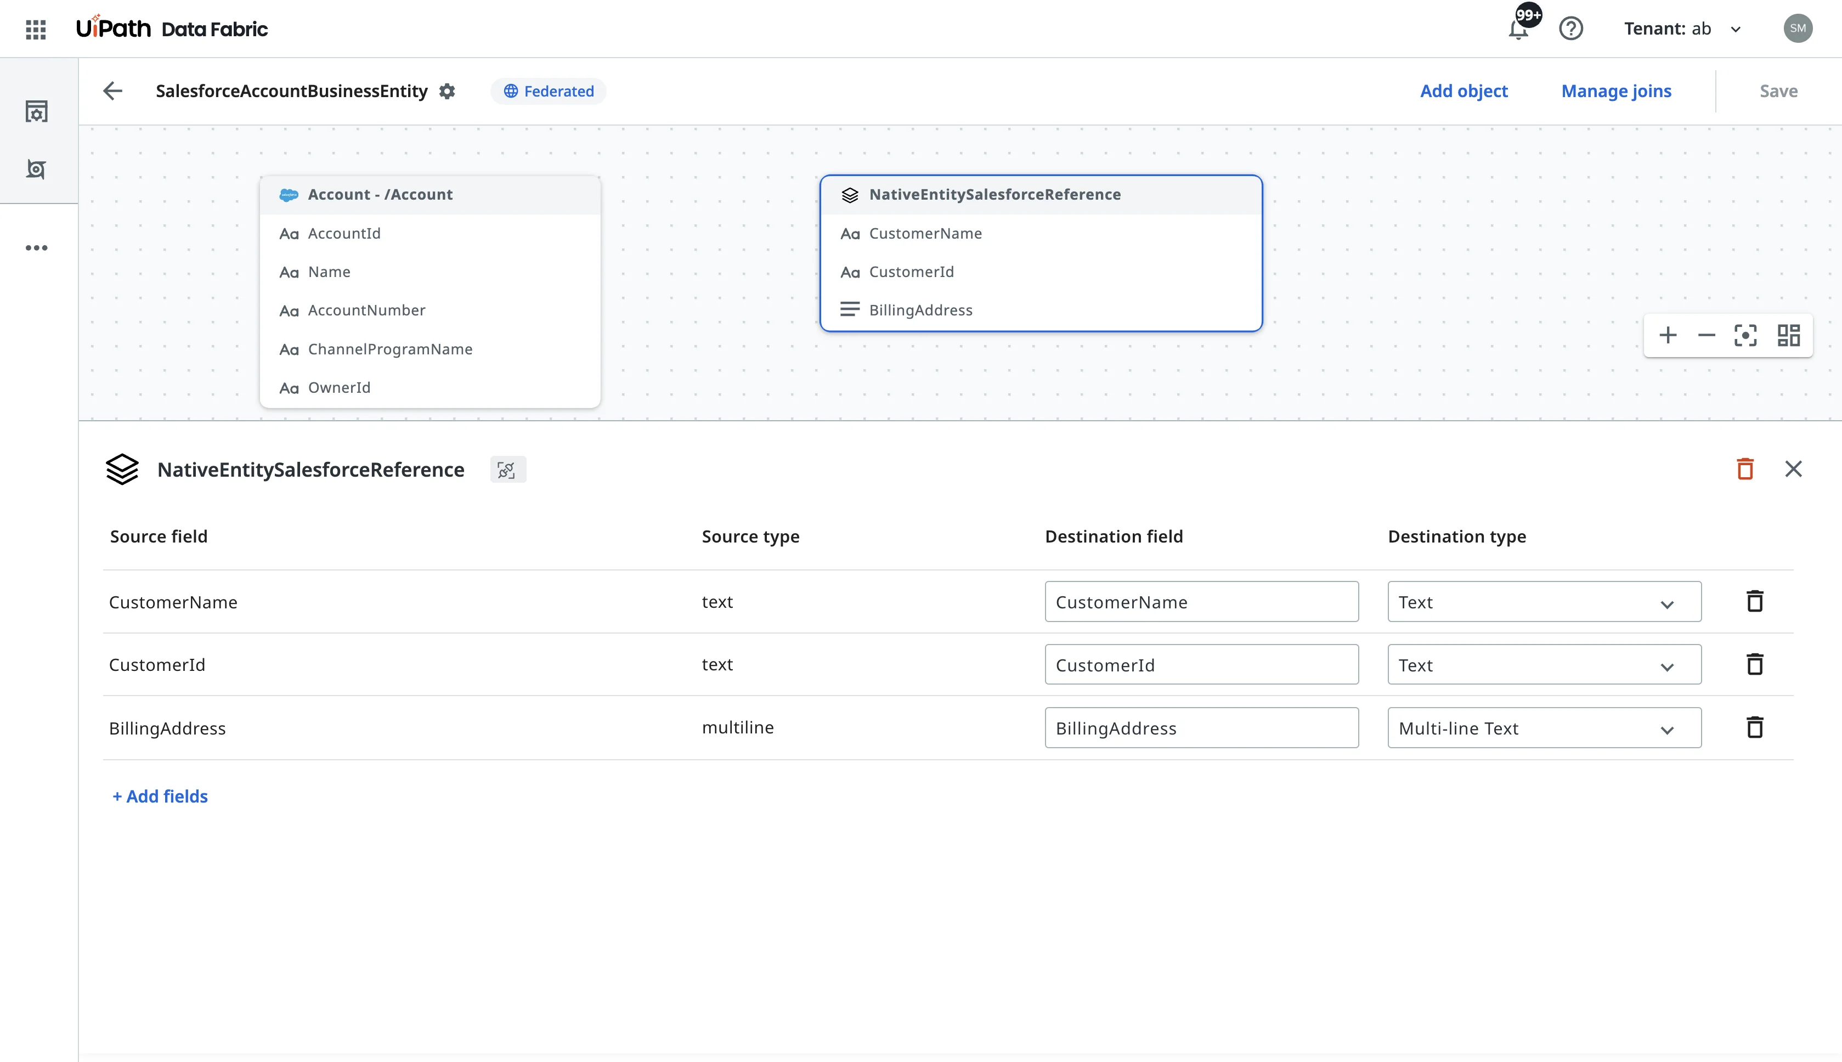Delete object with red trash icon
Viewport: 1842px width, 1062px height.
1744,469
